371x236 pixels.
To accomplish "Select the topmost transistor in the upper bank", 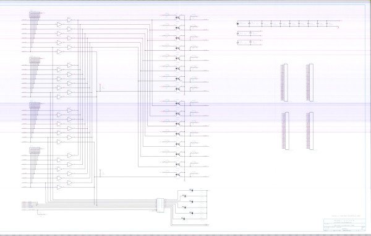I will (178, 17).
